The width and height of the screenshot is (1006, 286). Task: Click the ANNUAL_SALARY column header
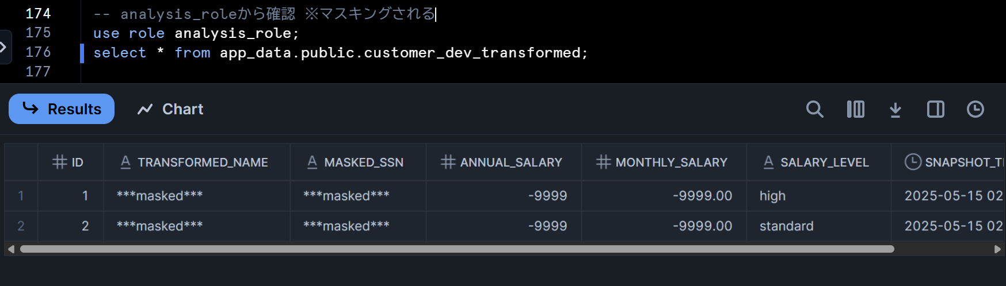pyautogui.click(x=504, y=163)
